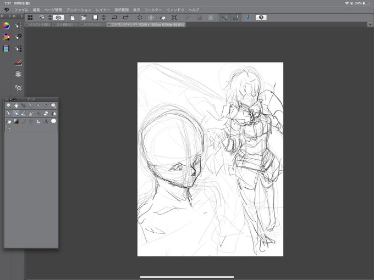Open the 選択範囲 menu

pyautogui.click(x=122, y=10)
